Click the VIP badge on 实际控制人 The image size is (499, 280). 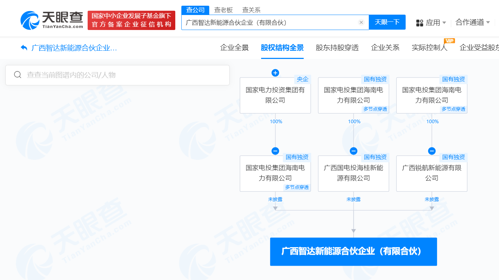(x=449, y=41)
